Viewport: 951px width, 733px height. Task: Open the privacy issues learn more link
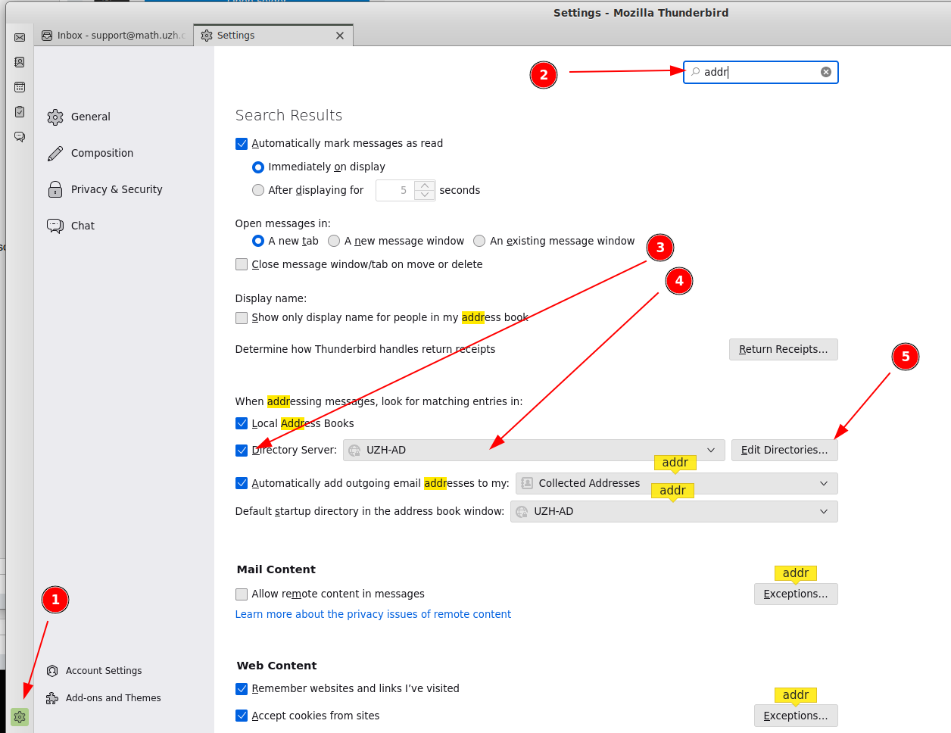373,615
